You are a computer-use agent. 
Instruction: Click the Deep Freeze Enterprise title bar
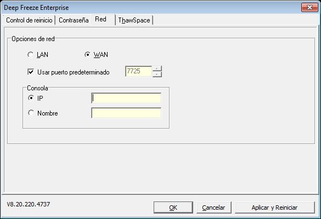tap(151, 8)
